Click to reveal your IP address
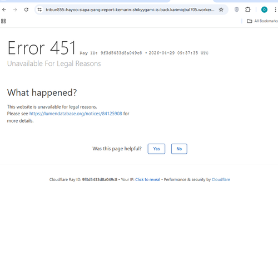This screenshot has height=254, width=278. click(148, 179)
